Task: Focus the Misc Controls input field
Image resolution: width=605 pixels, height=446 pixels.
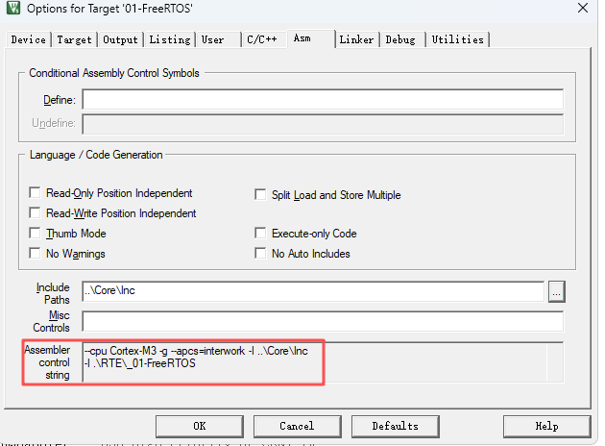Action: click(x=323, y=321)
